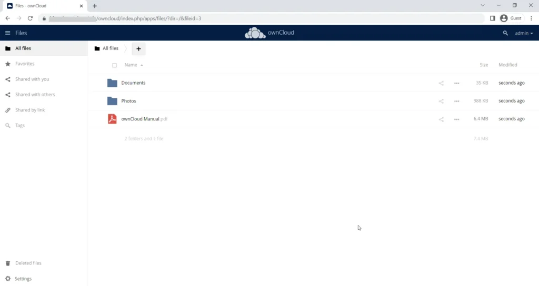
Task: Open the tab search chevron
Action: click(483, 5)
